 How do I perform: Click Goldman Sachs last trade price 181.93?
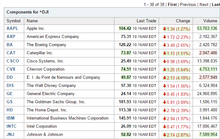point(125,102)
